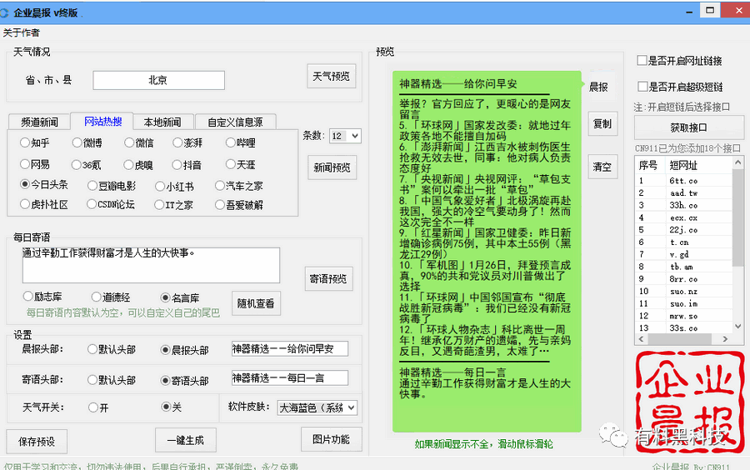Switch to the 本地新闻 tab
This screenshot has height=470, width=750.
pos(162,122)
